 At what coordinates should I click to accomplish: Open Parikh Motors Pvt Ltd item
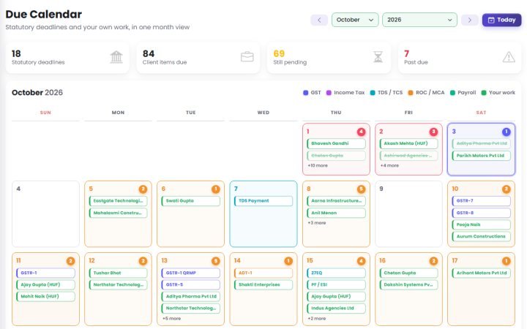pos(482,156)
